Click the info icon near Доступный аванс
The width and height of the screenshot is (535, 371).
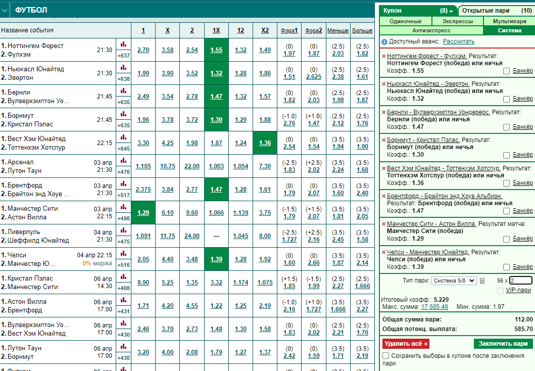384,42
